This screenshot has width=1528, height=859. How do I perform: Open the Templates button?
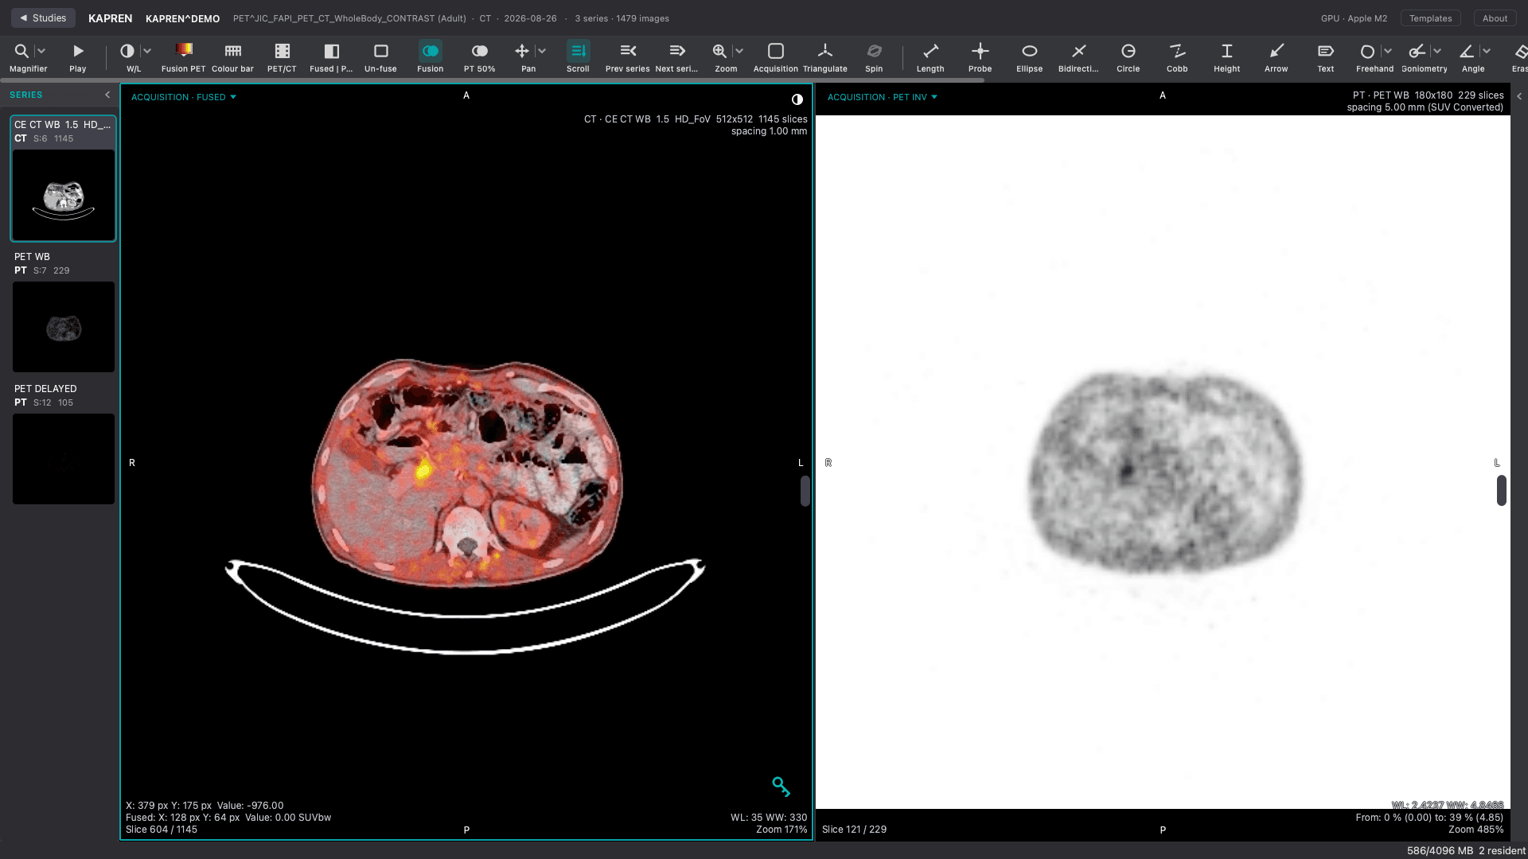coord(1430,18)
